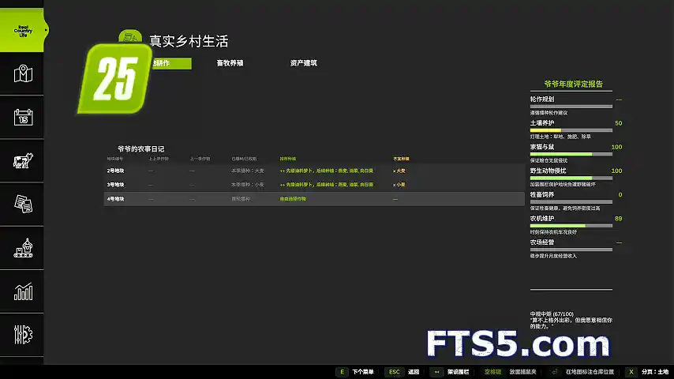The height and width of the screenshot is (379, 674).
Task: Click the 爷爷年度评定报告 heading
Action: [x=574, y=84]
